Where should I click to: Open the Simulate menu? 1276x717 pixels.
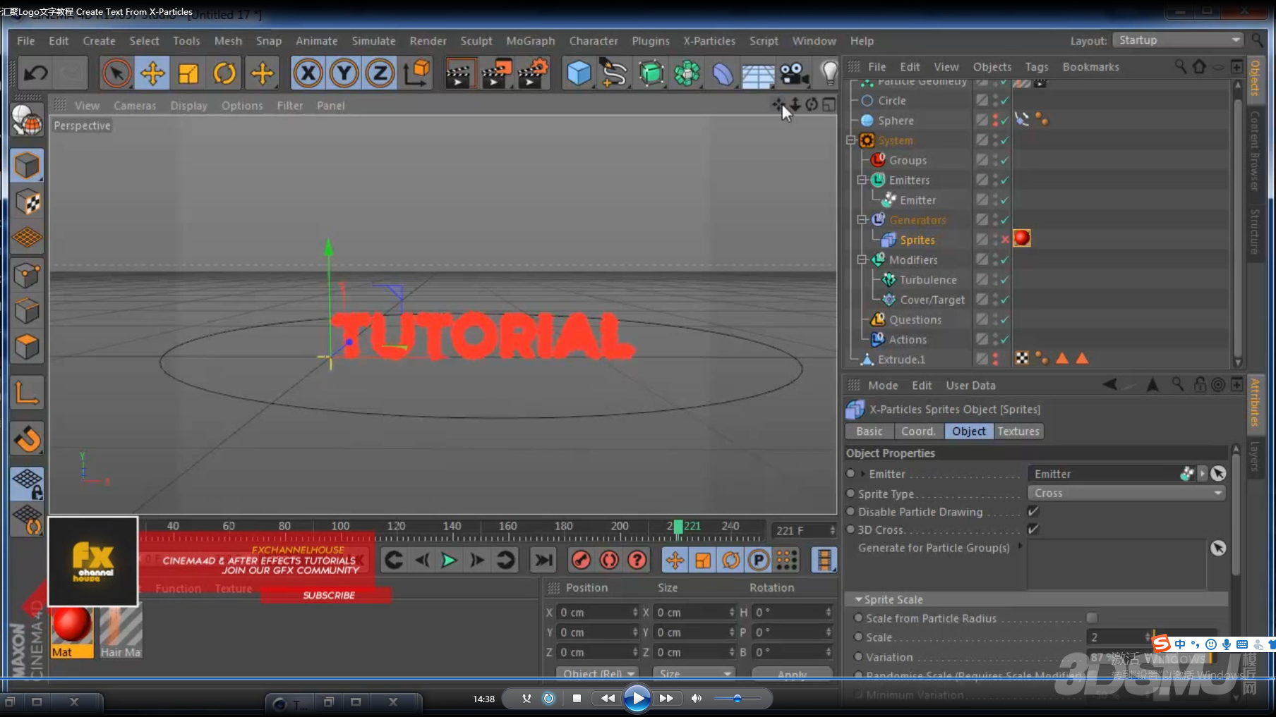373,41
